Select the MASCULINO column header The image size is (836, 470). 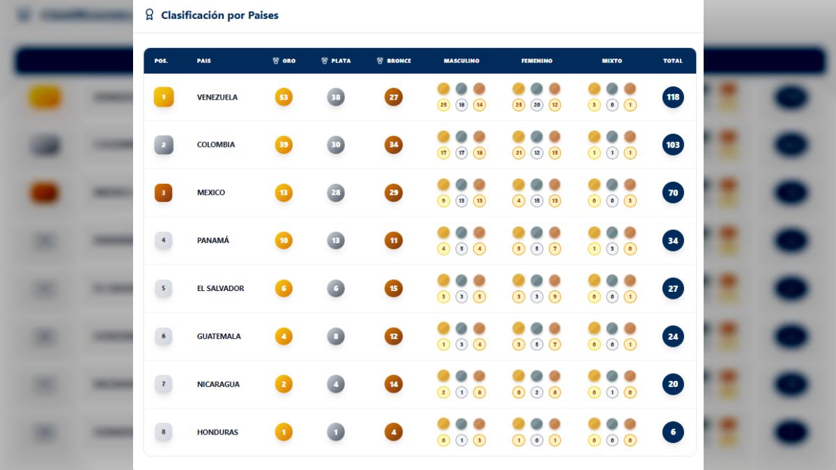[461, 61]
